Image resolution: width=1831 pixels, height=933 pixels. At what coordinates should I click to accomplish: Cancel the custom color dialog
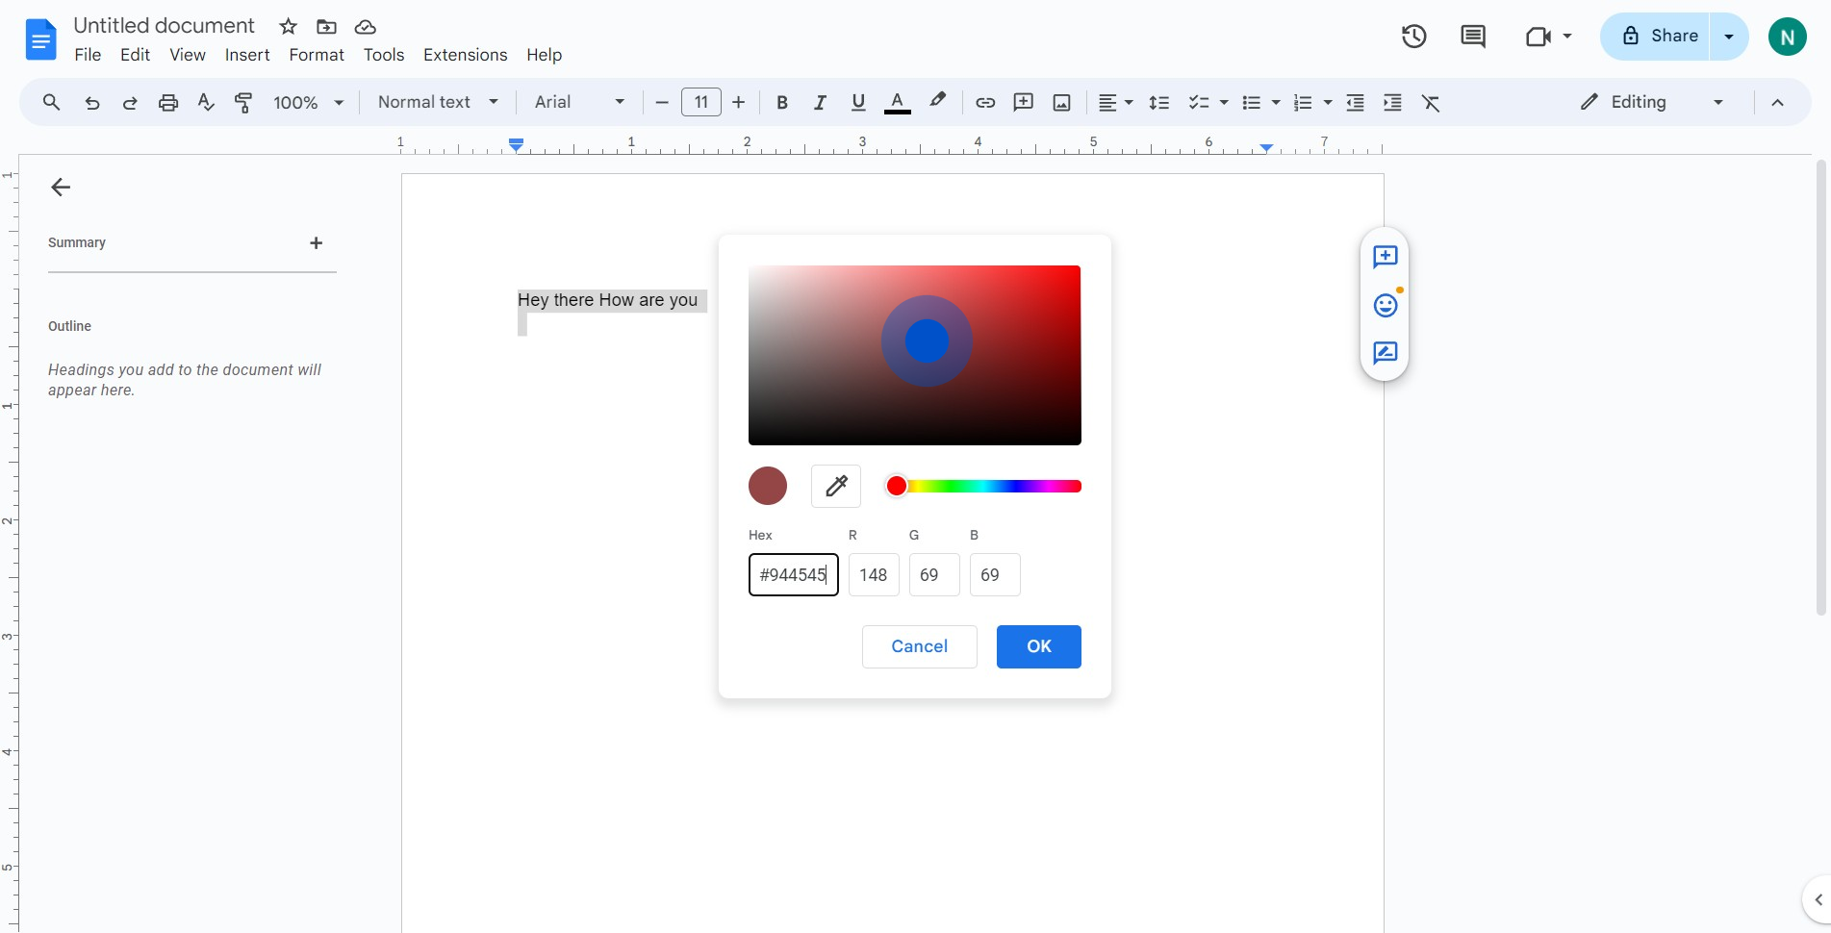[x=920, y=646]
